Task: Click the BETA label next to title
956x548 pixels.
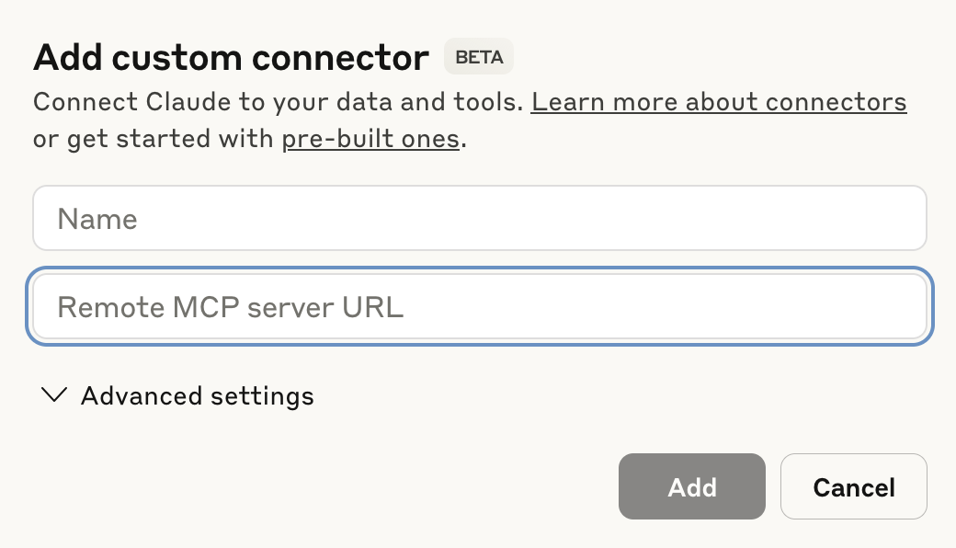Action: click(478, 57)
